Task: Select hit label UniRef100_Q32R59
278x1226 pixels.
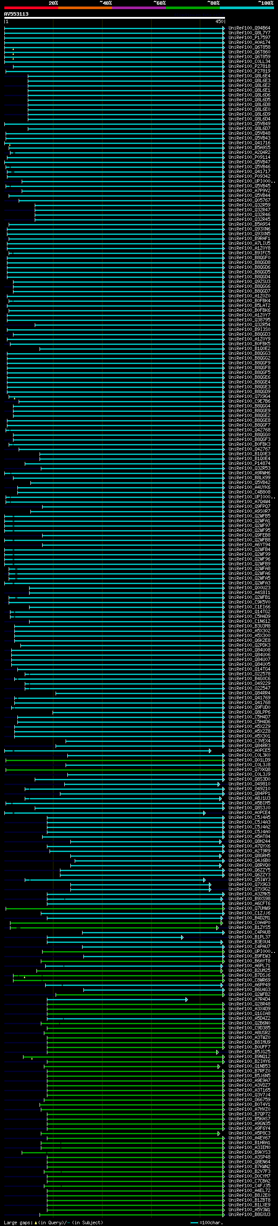Action: tap(249, 205)
